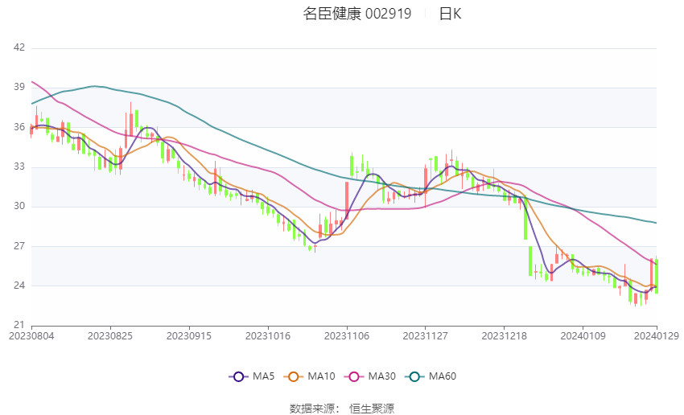This screenshot has height=415, width=684.
Task: Click the tall red candle near 20231106
Action: [x=347, y=200]
